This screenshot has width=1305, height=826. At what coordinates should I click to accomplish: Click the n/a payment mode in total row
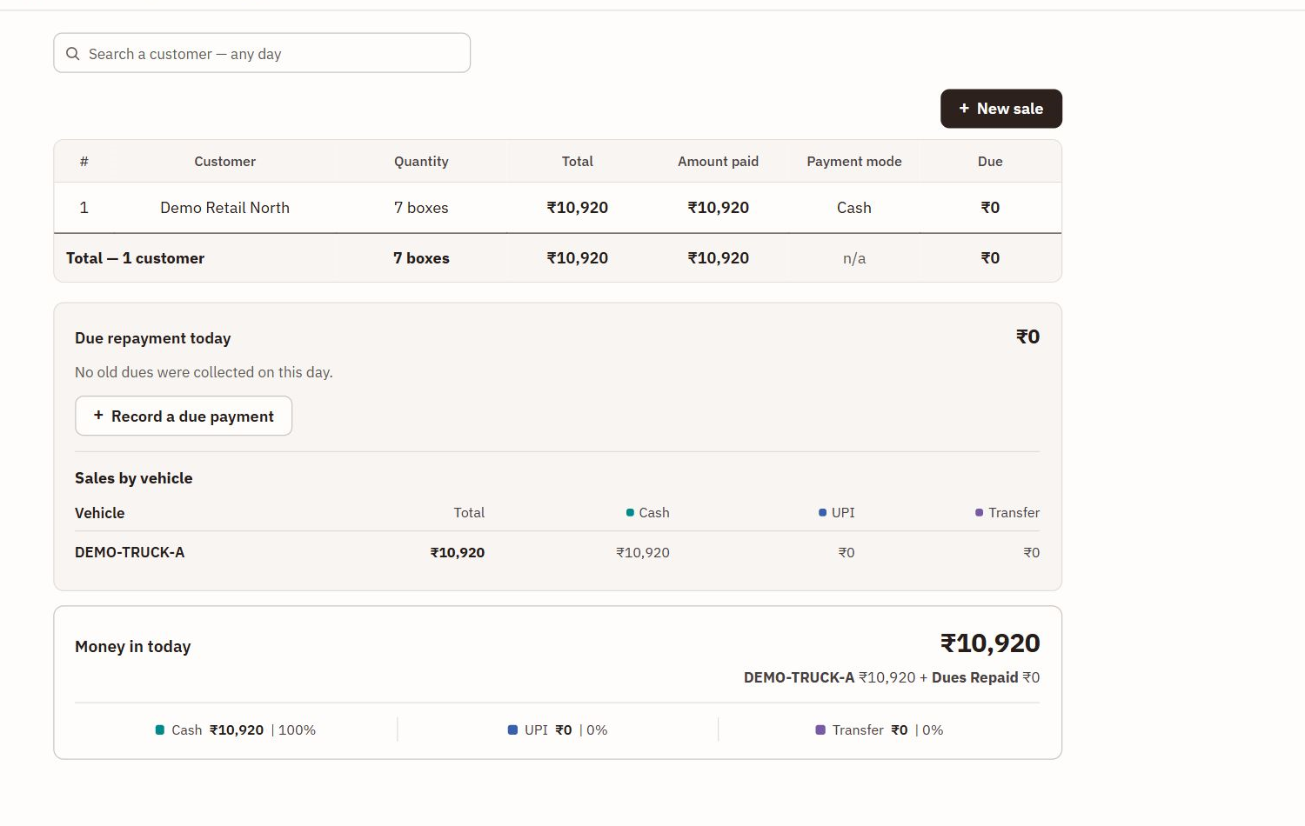(x=854, y=258)
